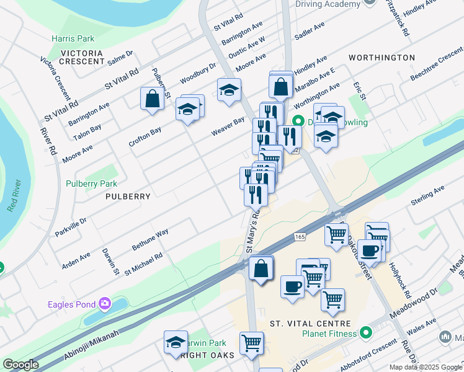Click the shopping bag marker at highway interchange

point(261,269)
